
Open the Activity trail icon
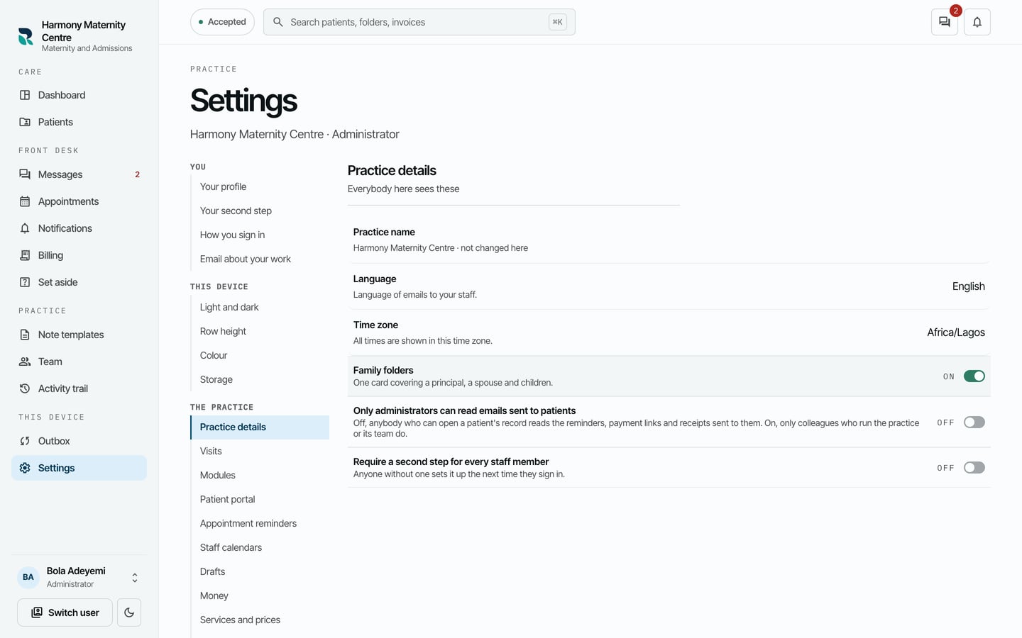(25, 388)
